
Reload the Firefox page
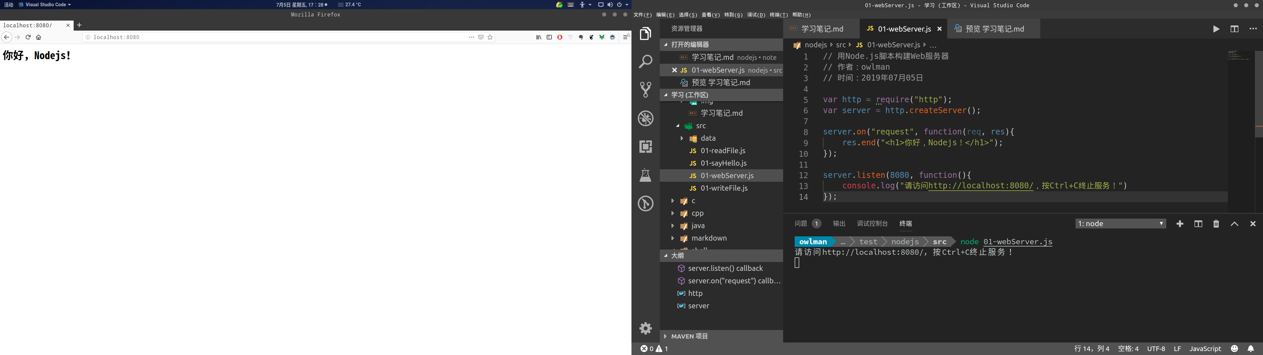click(x=28, y=37)
